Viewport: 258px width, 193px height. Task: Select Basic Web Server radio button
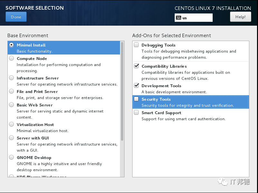[x=12, y=105]
